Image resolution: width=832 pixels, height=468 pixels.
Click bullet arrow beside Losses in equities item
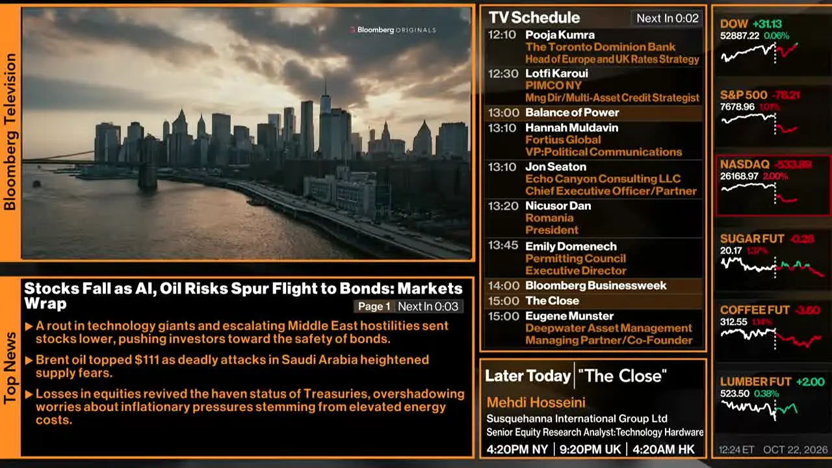tap(29, 394)
